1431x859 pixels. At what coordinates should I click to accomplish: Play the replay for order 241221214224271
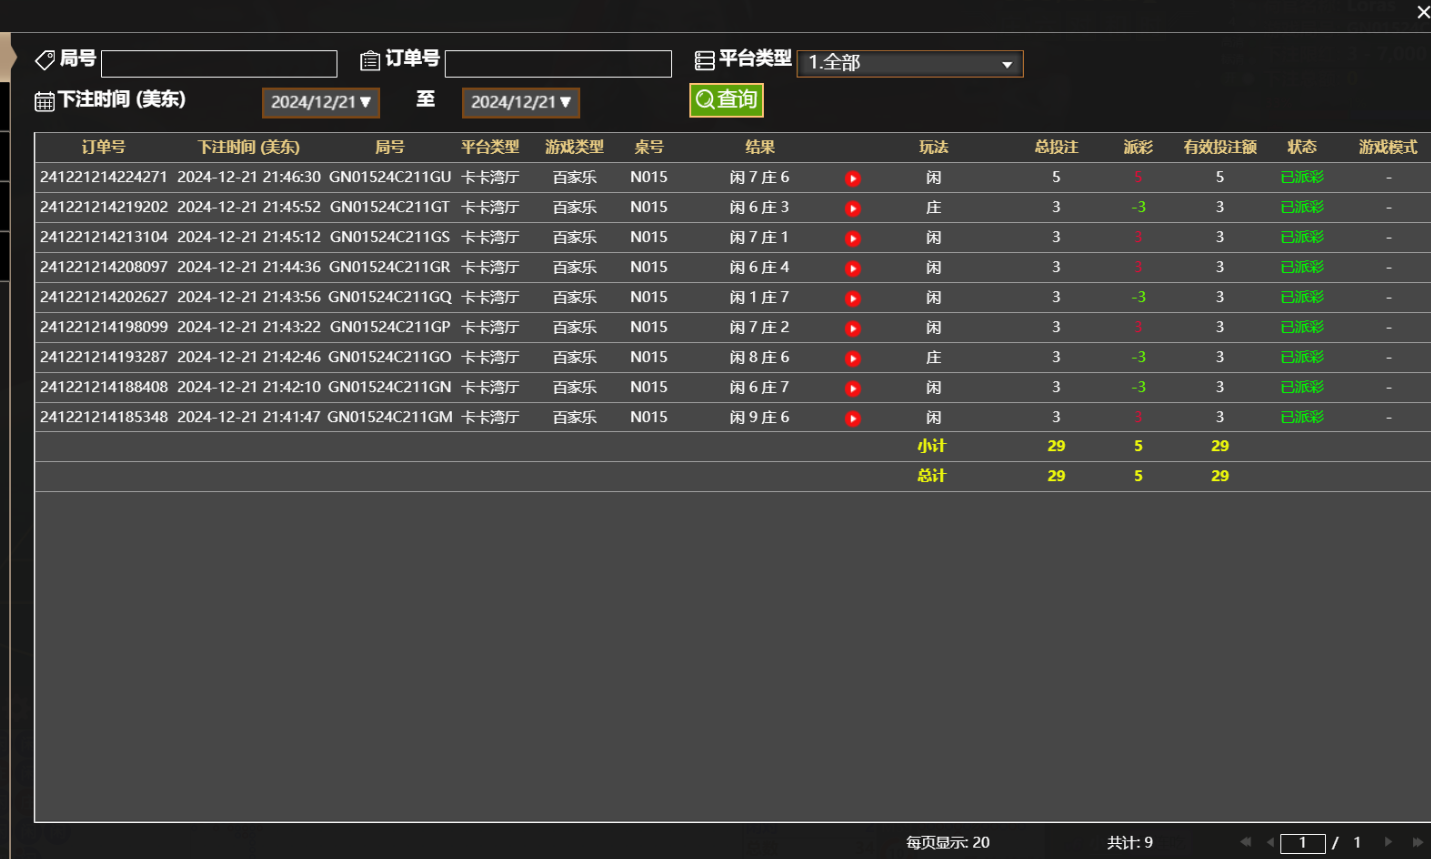(852, 177)
